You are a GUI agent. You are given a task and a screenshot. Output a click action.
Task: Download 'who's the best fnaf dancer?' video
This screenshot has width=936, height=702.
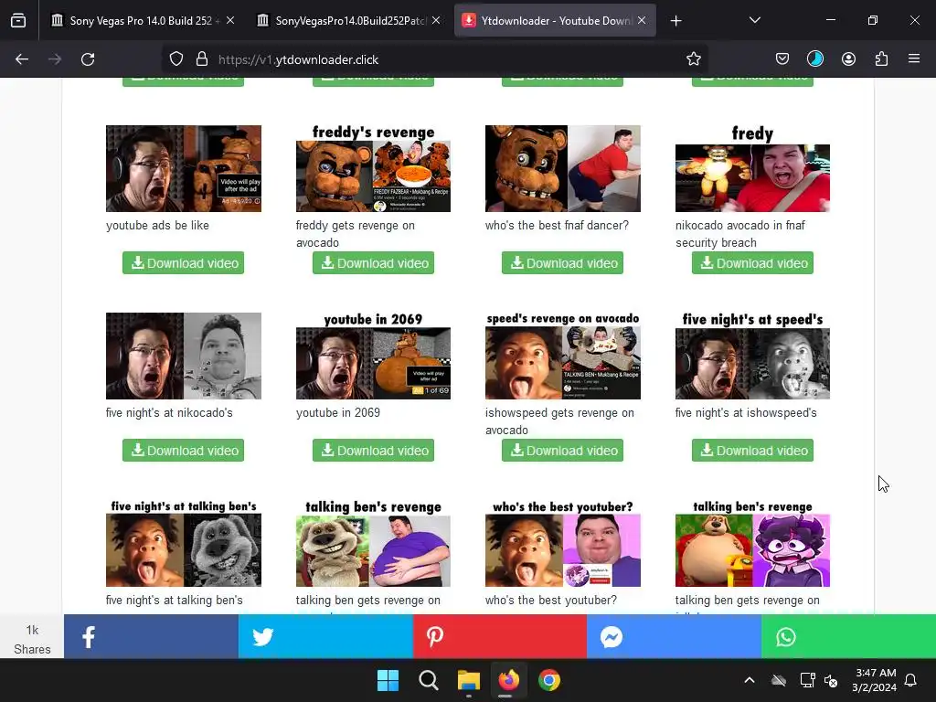click(562, 263)
